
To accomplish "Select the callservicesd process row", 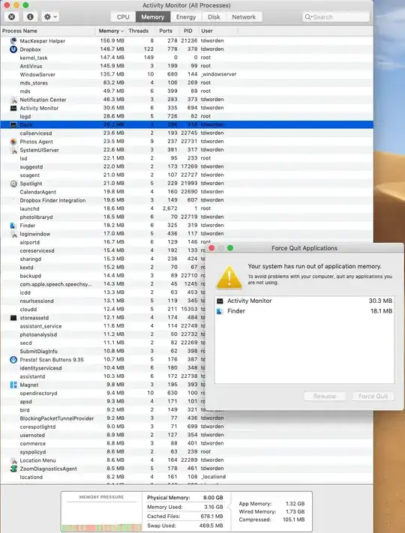I will (x=187, y=133).
